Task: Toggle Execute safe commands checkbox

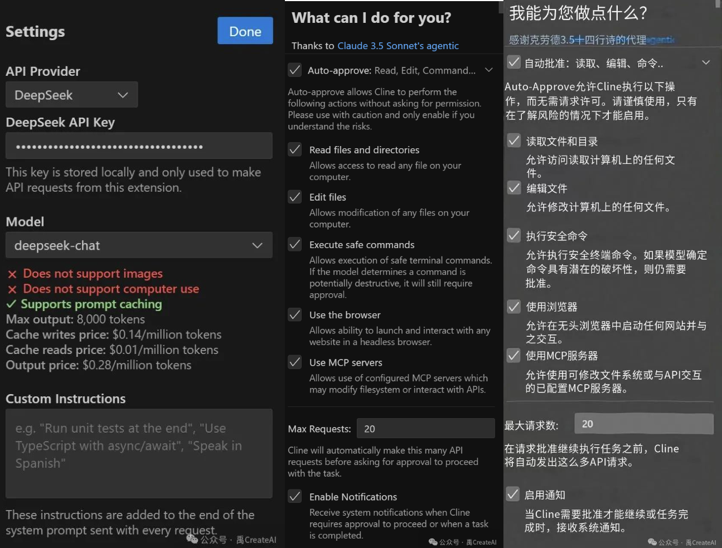Action: (x=295, y=244)
